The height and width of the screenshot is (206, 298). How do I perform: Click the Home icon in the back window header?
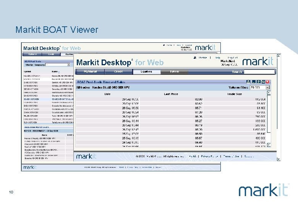pos(164,45)
